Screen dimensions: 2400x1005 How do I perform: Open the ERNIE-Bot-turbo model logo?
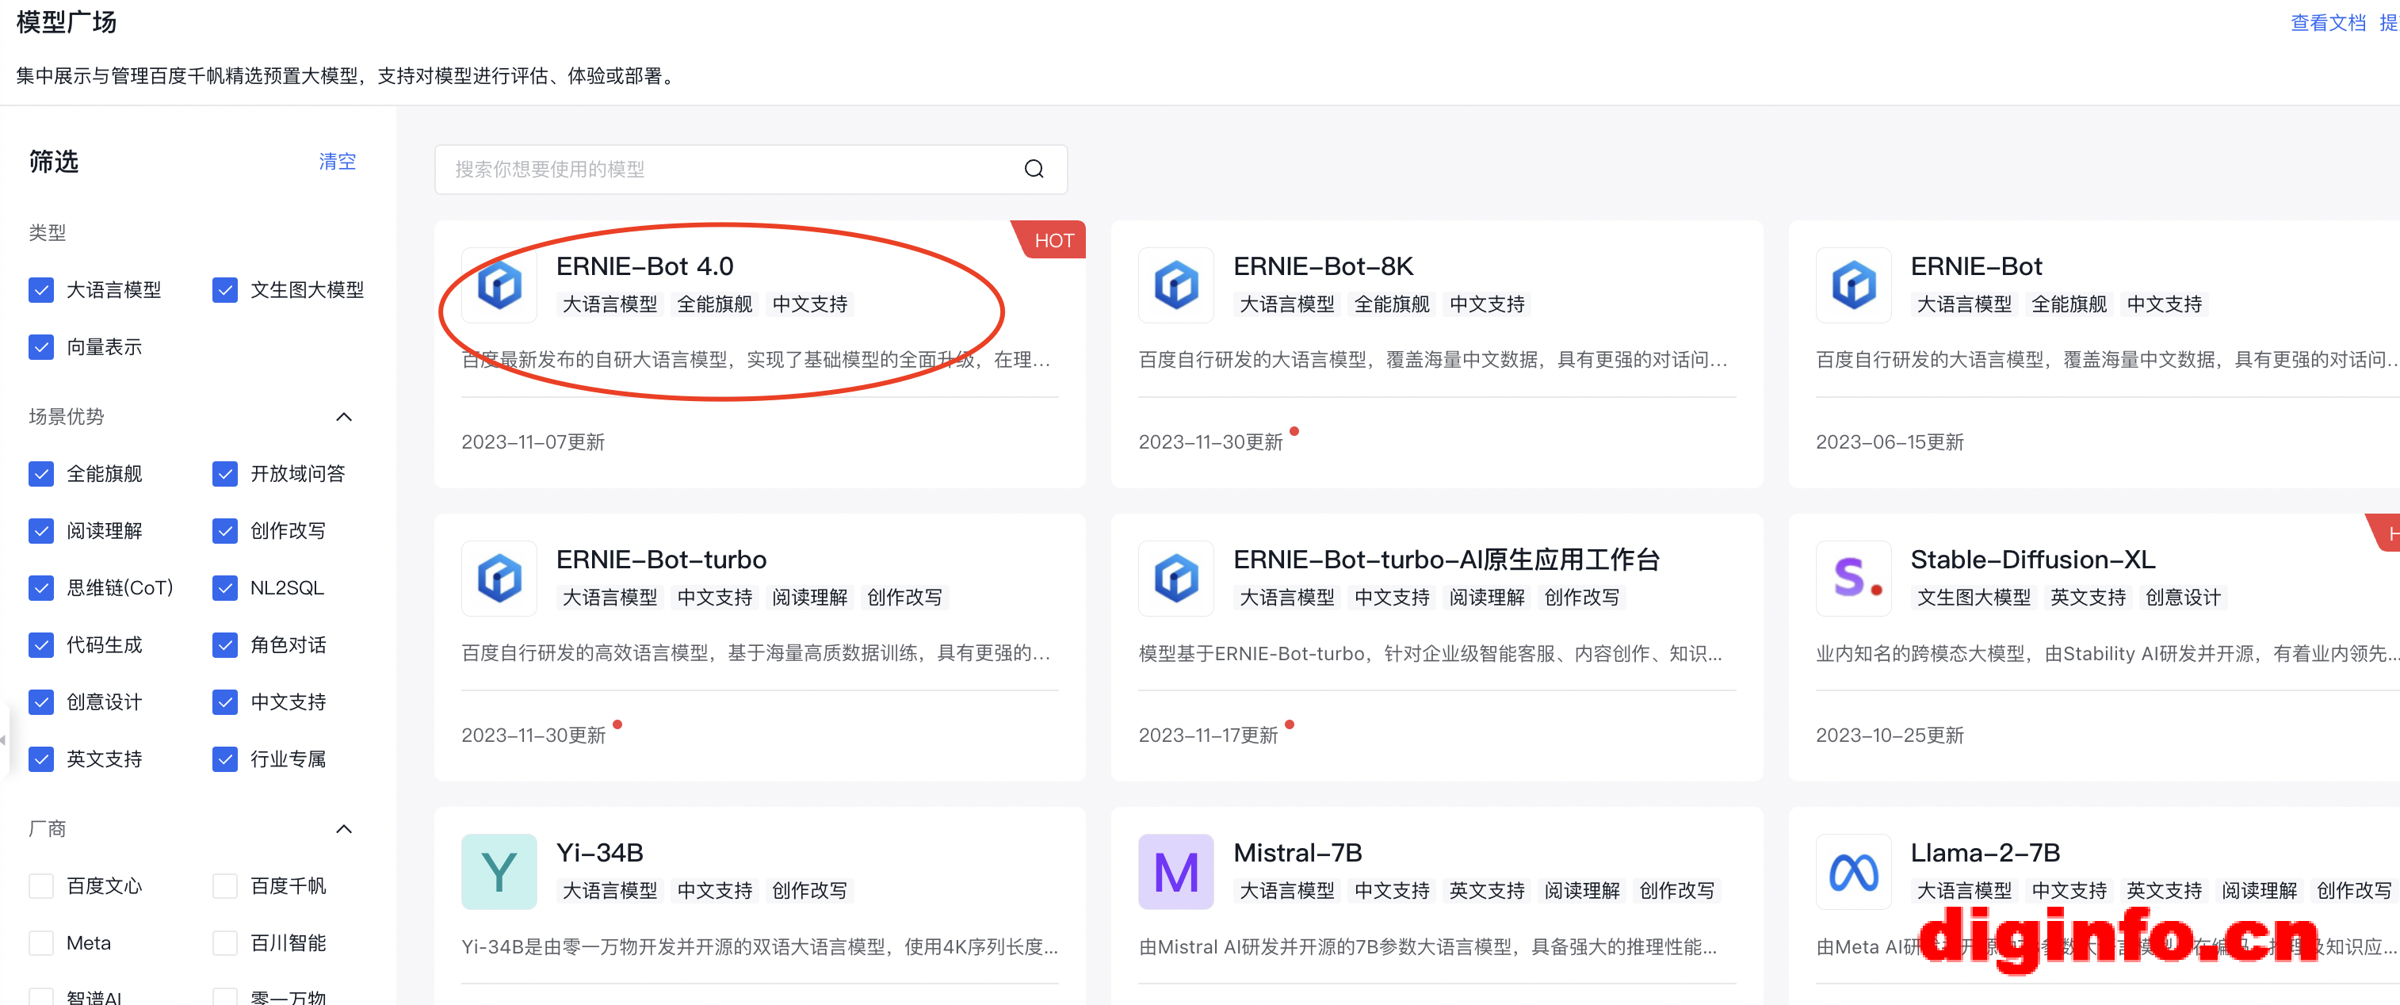tap(499, 579)
